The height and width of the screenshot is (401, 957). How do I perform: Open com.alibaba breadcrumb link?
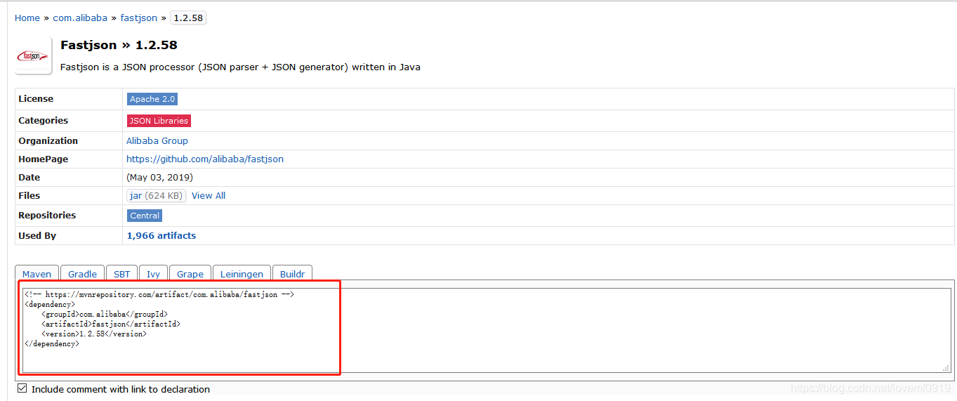80,18
